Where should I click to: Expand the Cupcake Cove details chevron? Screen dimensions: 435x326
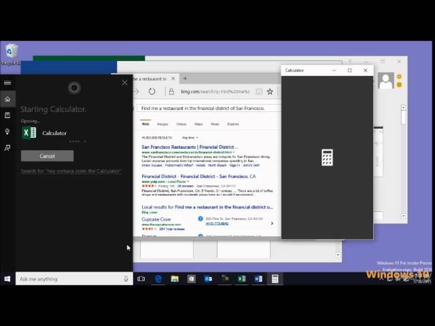pos(272,223)
